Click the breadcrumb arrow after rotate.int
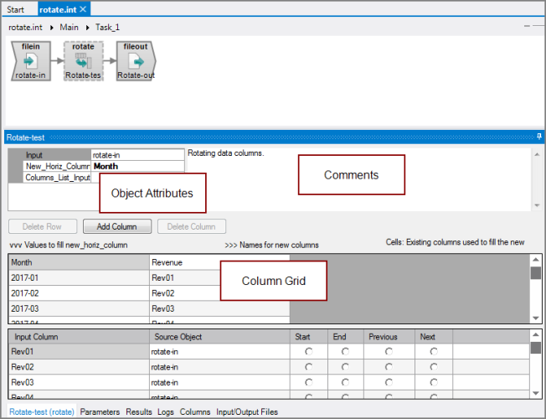 pos(52,28)
